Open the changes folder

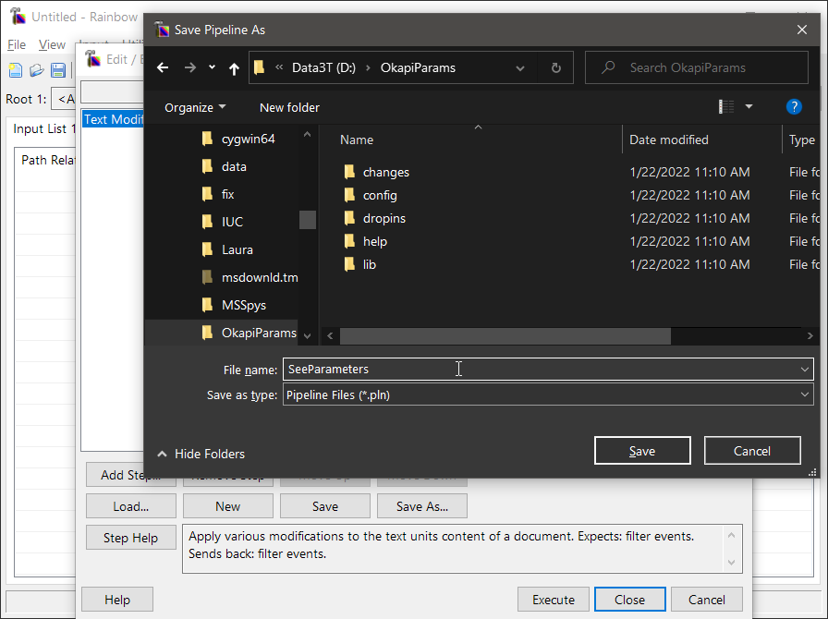385,172
